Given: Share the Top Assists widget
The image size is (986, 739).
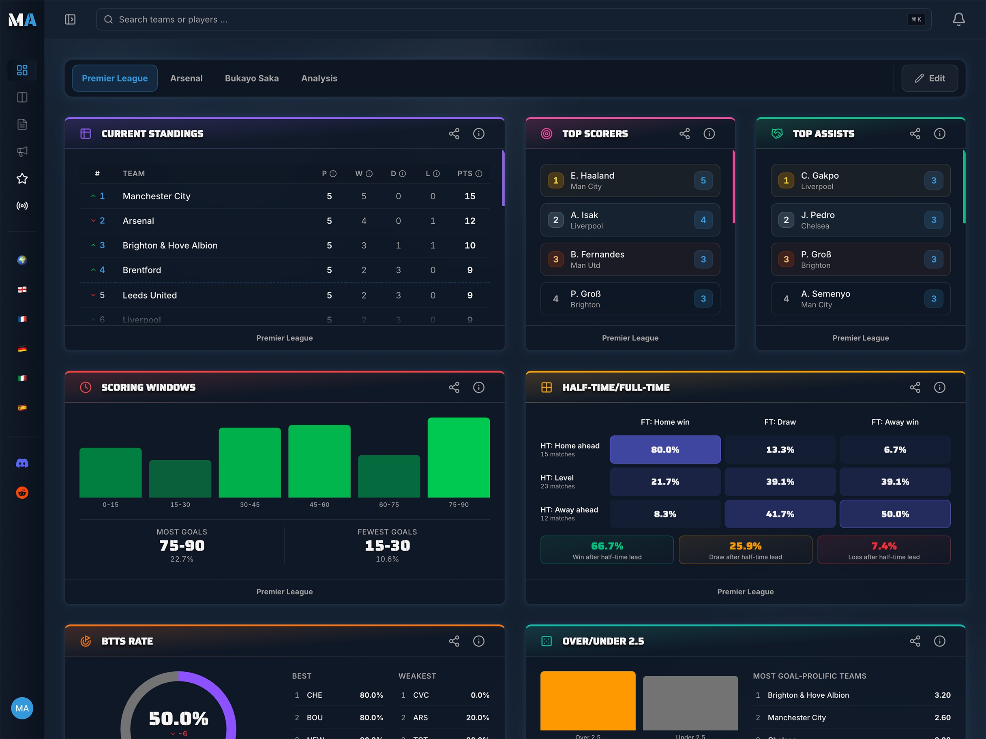Looking at the screenshot, I should 915,134.
